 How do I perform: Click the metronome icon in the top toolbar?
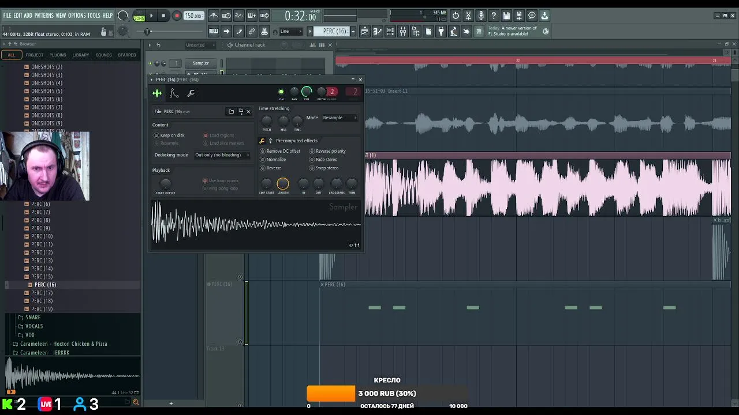coord(214,16)
